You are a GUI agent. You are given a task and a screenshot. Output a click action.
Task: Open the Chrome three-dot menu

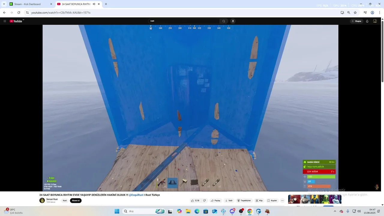pyautogui.click(x=379, y=13)
